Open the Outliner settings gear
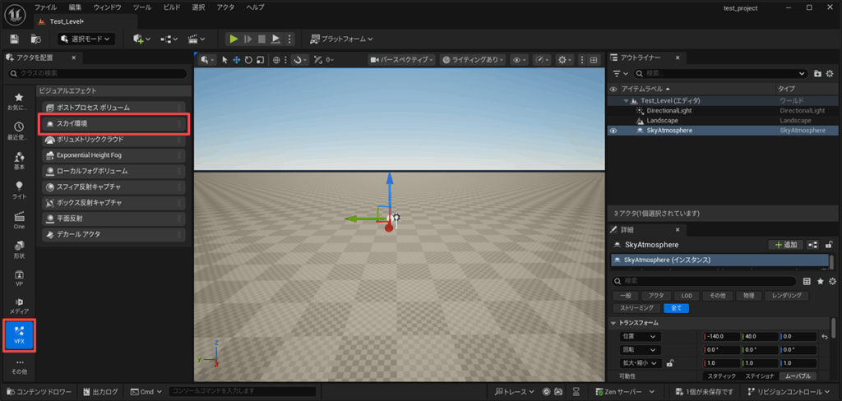 coord(830,73)
